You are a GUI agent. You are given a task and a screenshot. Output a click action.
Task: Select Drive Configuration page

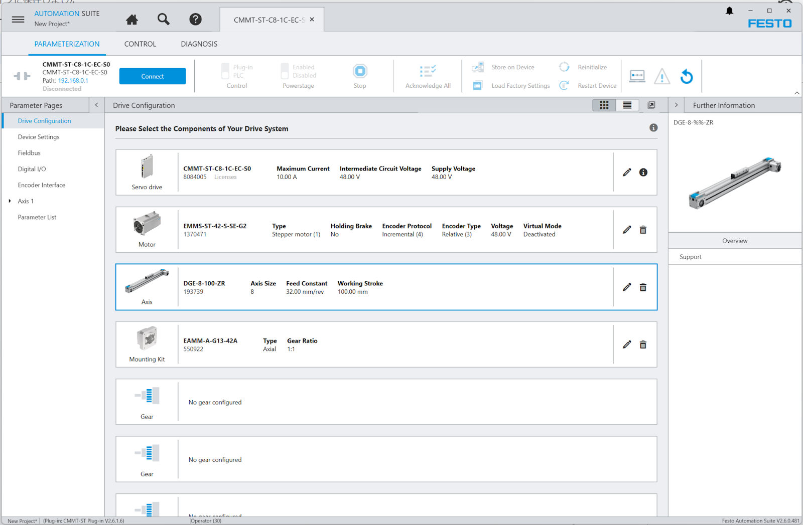point(53,121)
